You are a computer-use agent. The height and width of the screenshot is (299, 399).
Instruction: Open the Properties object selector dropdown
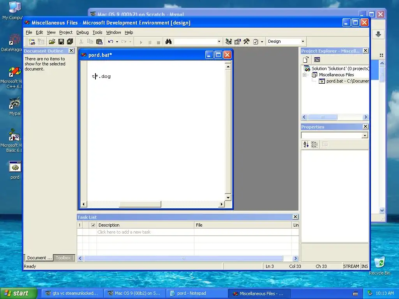pos(365,135)
